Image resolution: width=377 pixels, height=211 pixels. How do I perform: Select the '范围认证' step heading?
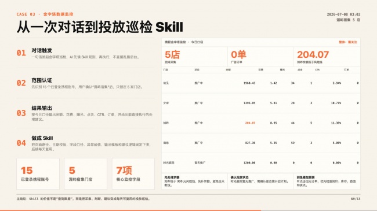[42, 80]
